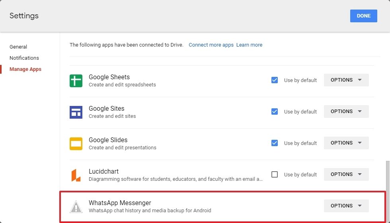The width and height of the screenshot is (390, 223).
Task: Click the DONE button
Action: pos(364,16)
